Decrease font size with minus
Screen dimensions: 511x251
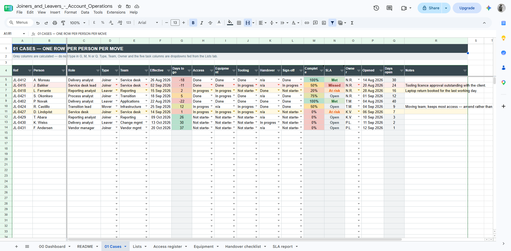[x=167, y=23]
